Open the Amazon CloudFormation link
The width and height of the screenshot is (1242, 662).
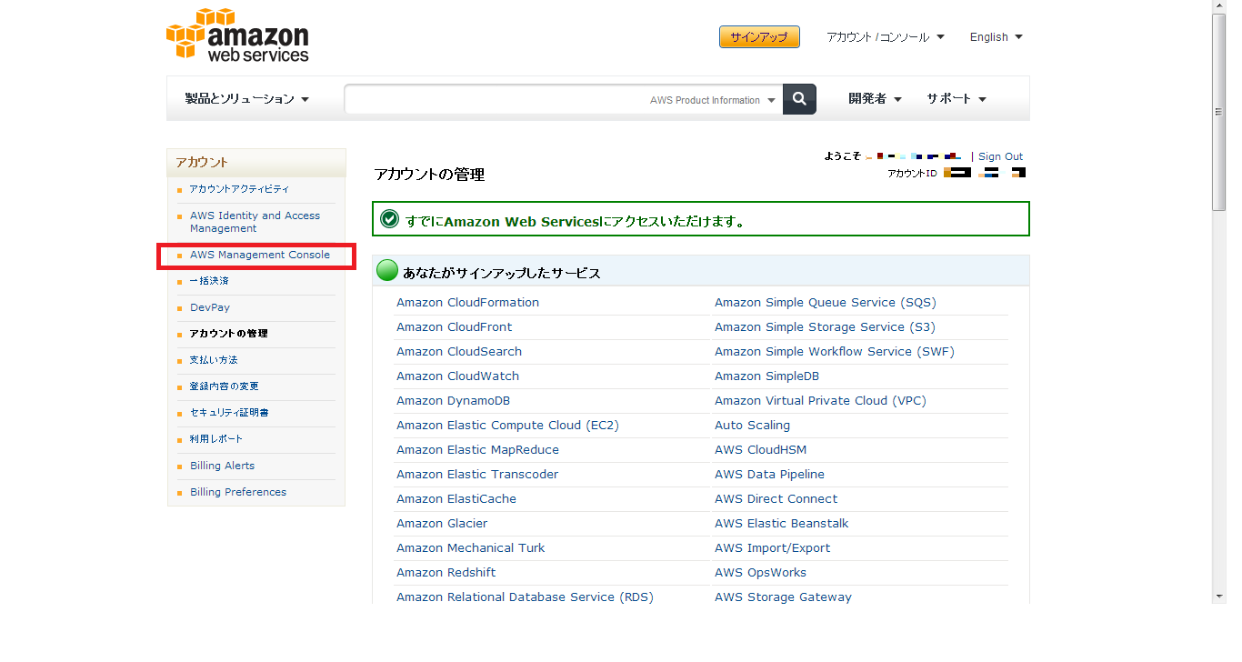click(467, 303)
